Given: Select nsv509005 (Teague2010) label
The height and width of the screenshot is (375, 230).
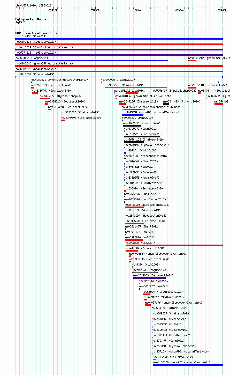Looking at the screenshot, I should [118, 80].
